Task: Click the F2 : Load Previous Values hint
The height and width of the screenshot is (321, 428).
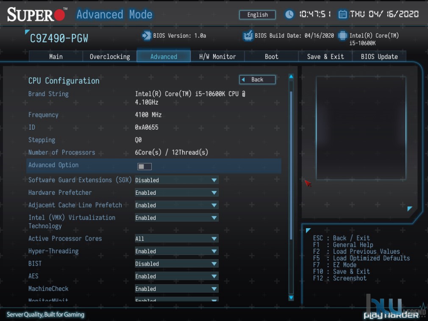Action: [356, 252]
